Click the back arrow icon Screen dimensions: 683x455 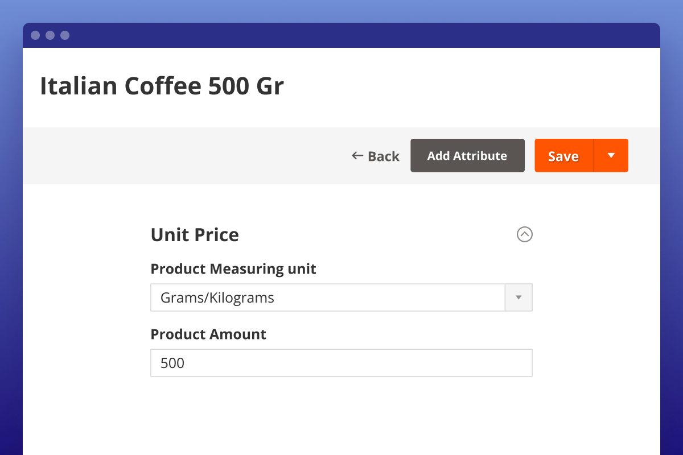click(x=356, y=155)
